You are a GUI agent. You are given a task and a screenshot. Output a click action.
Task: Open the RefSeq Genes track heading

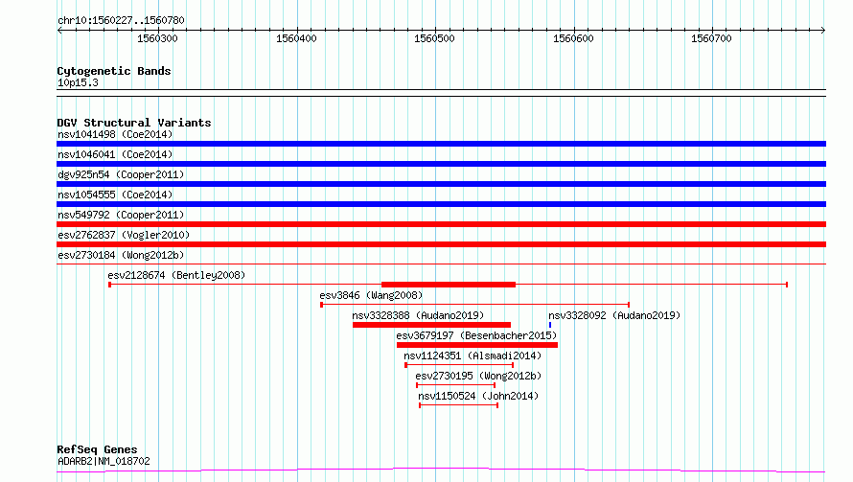(97, 449)
